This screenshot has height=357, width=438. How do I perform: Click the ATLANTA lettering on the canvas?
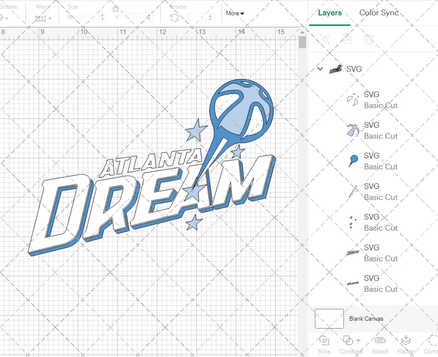pos(151,163)
